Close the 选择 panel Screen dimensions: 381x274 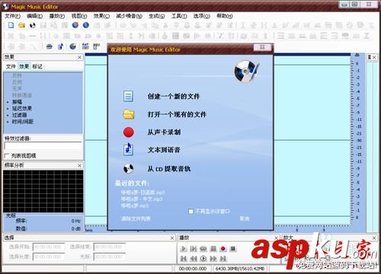coord(172,237)
